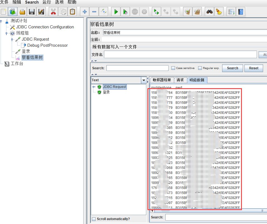
Task: Click the New test plan icon
Action: 3,12
